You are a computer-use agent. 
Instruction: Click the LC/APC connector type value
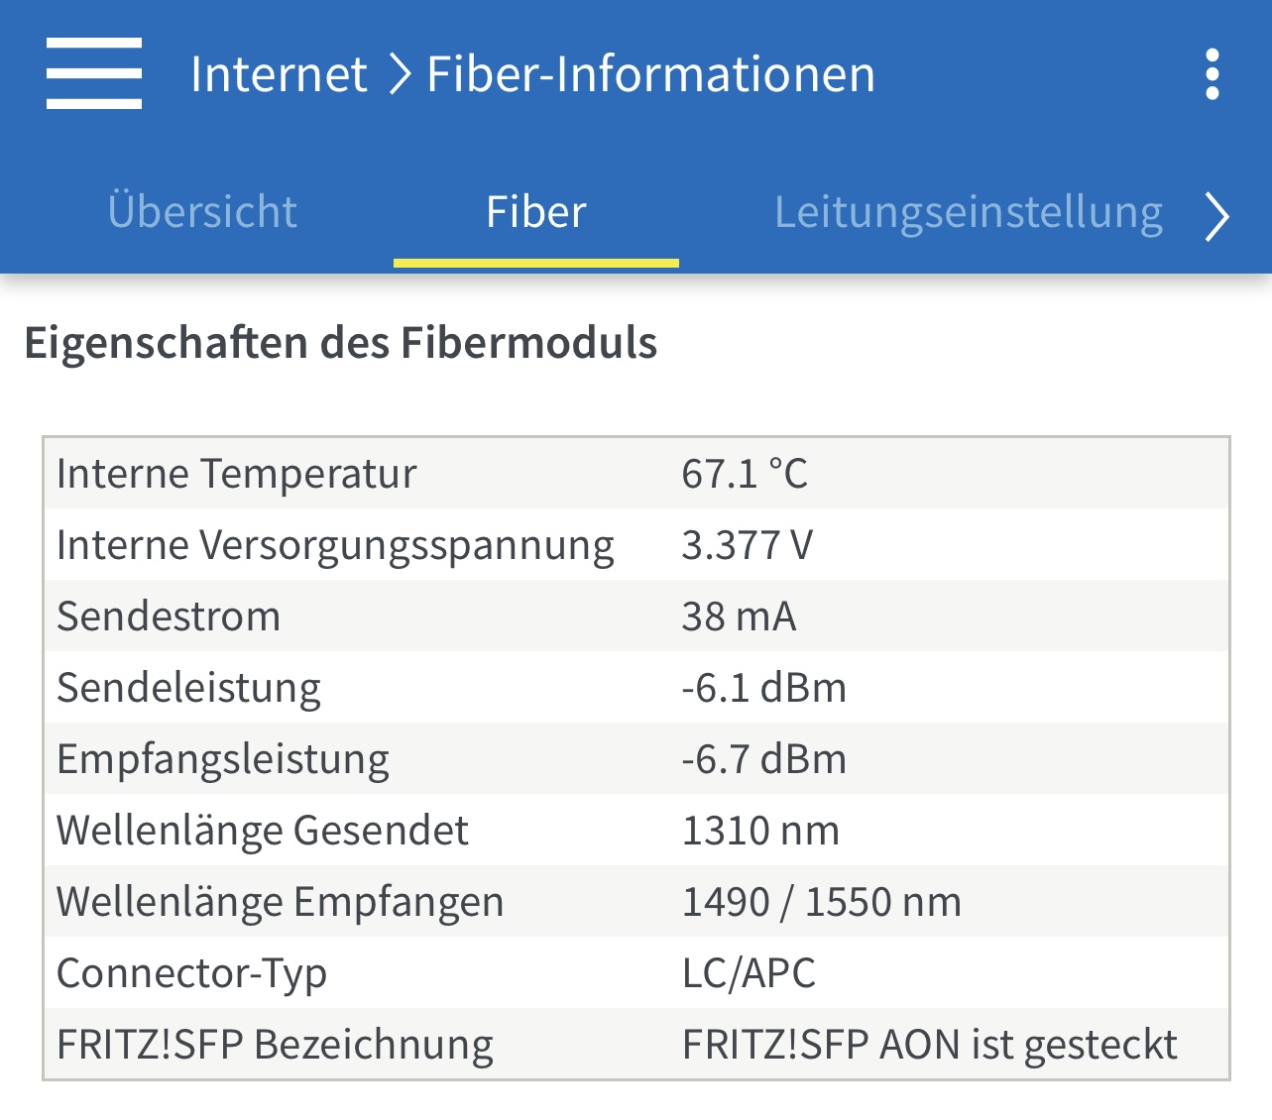749,973
